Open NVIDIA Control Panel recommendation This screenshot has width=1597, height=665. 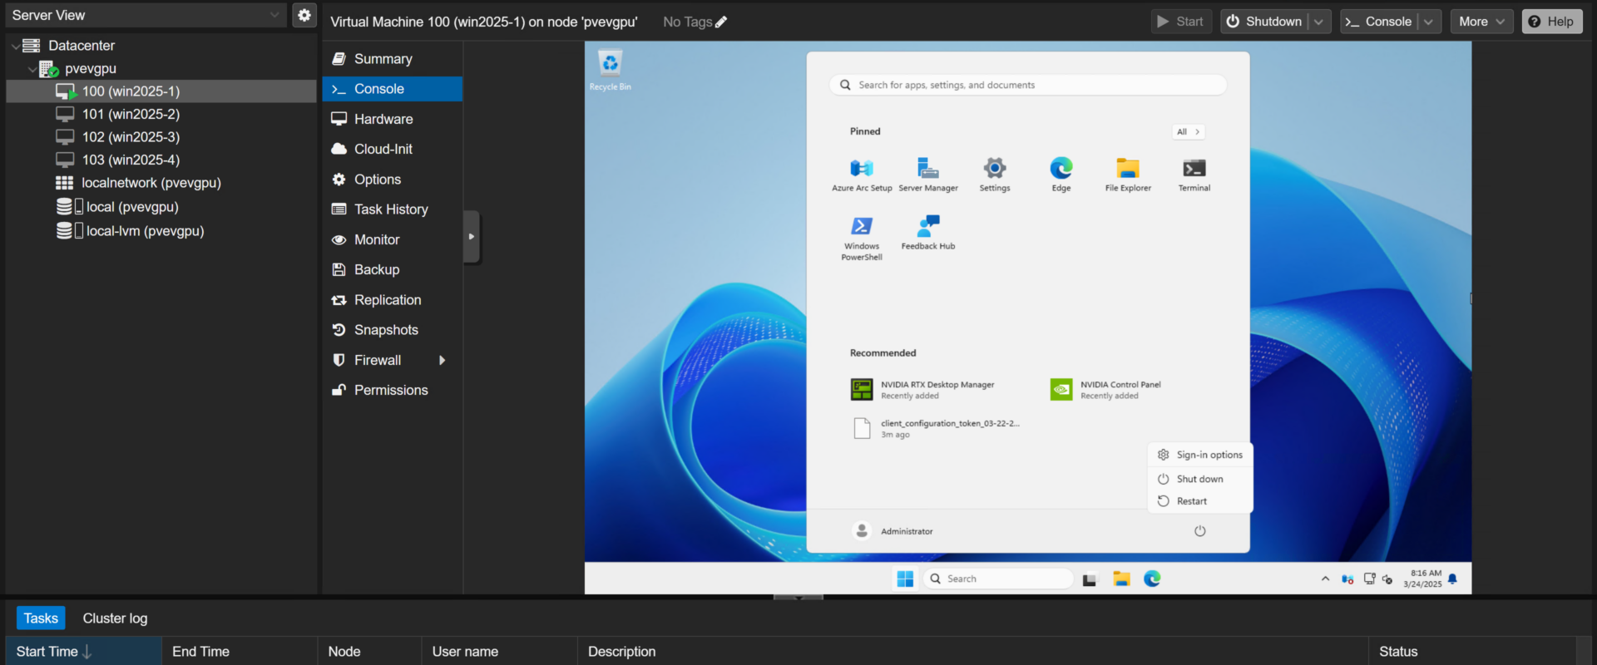coord(1106,389)
